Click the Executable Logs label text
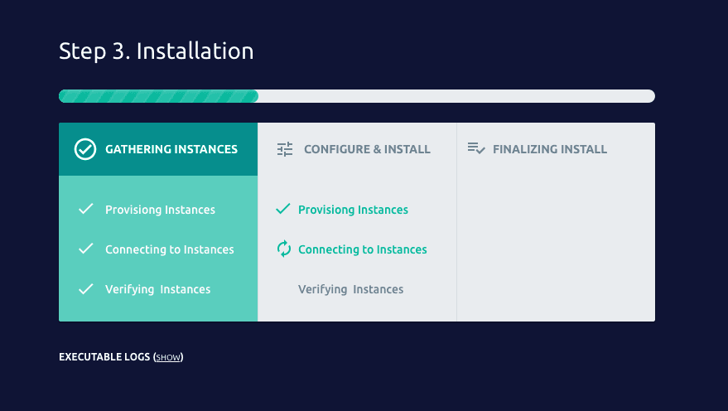Viewport: 728px width, 411px height. [x=104, y=357]
